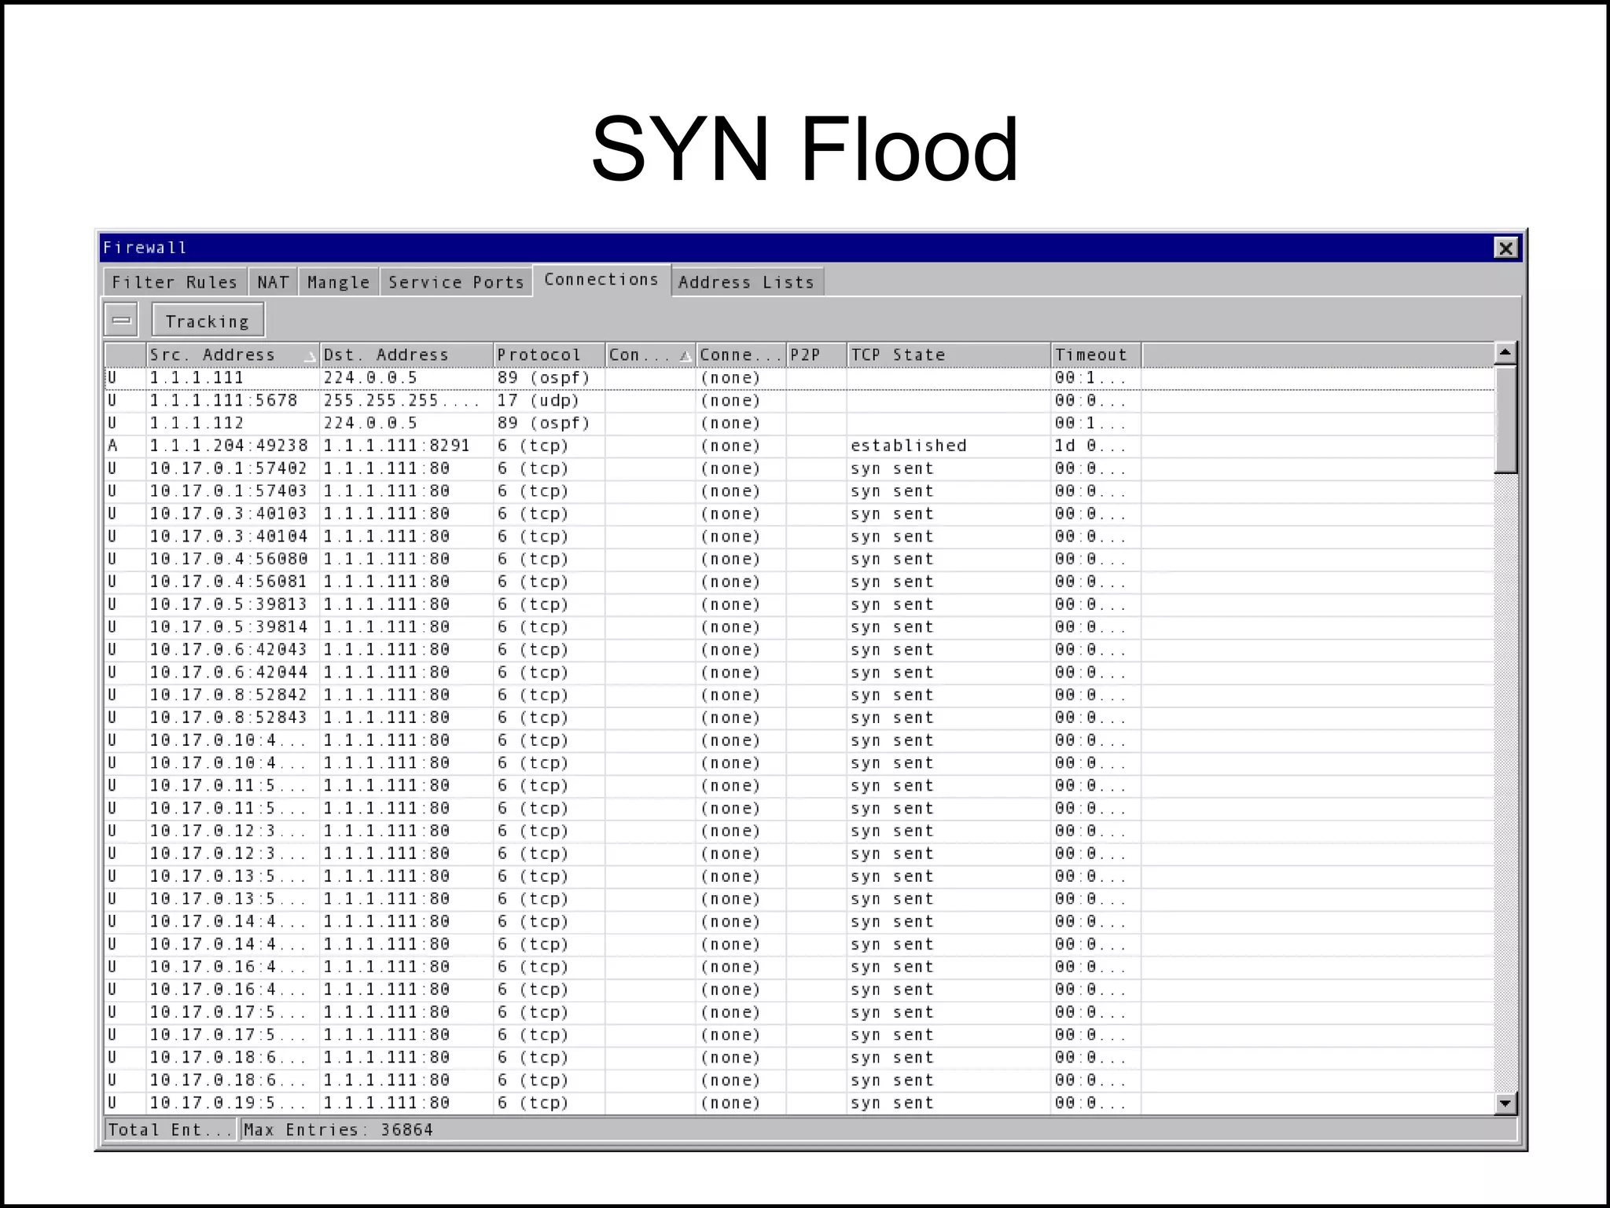The width and height of the screenshot is (1610, 1208).
Task: Click source address 10.17.0.3:40104
Action: [x=228, y=537]
